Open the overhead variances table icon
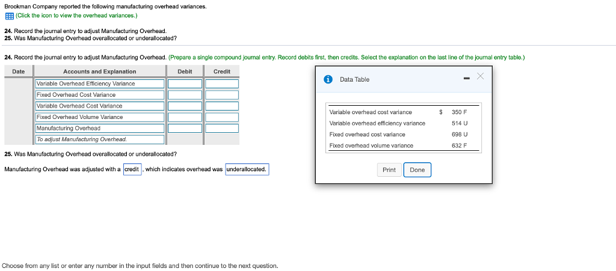This screenshot has height=271, width=616. [x=10, y=16]
